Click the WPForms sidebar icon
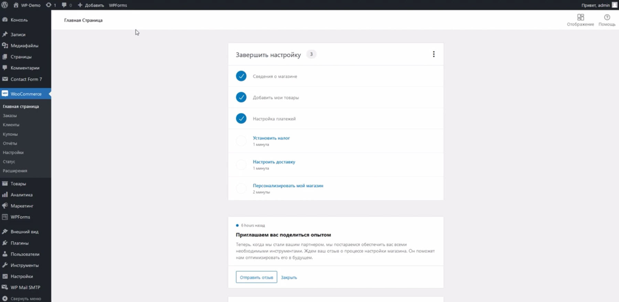619x302 pixels. pos(5,217)
